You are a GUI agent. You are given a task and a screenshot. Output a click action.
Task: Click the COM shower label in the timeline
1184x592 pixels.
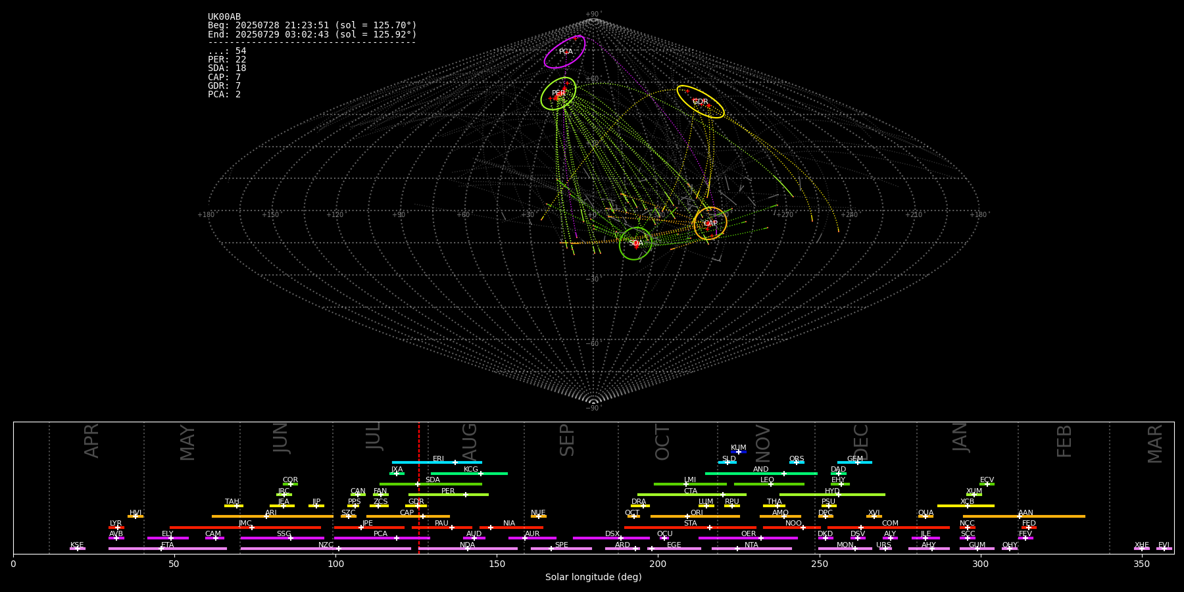coord(891,524)
